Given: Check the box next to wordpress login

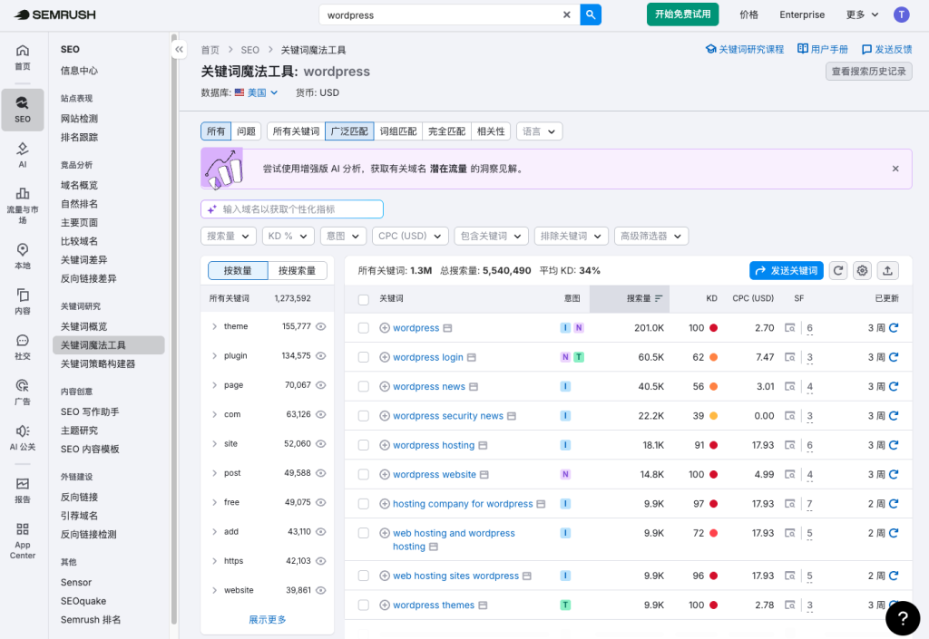Looking at the screenshot, I should click(362, 356).
